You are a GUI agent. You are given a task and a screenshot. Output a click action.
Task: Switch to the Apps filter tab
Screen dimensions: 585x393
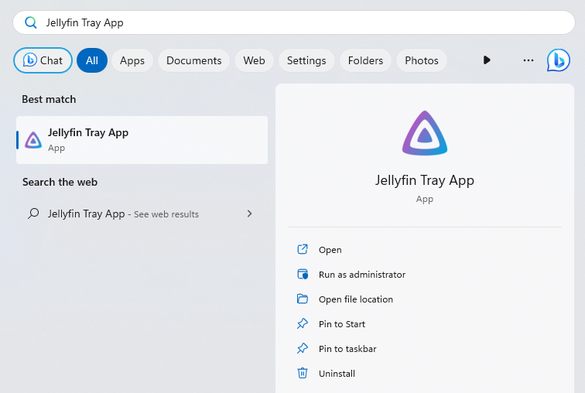(x=132, y=60)
